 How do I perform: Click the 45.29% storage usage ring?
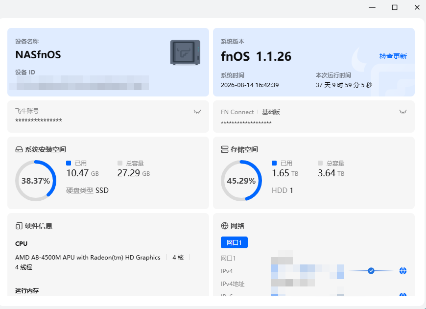pyautogui.click(x=241, y=181)
